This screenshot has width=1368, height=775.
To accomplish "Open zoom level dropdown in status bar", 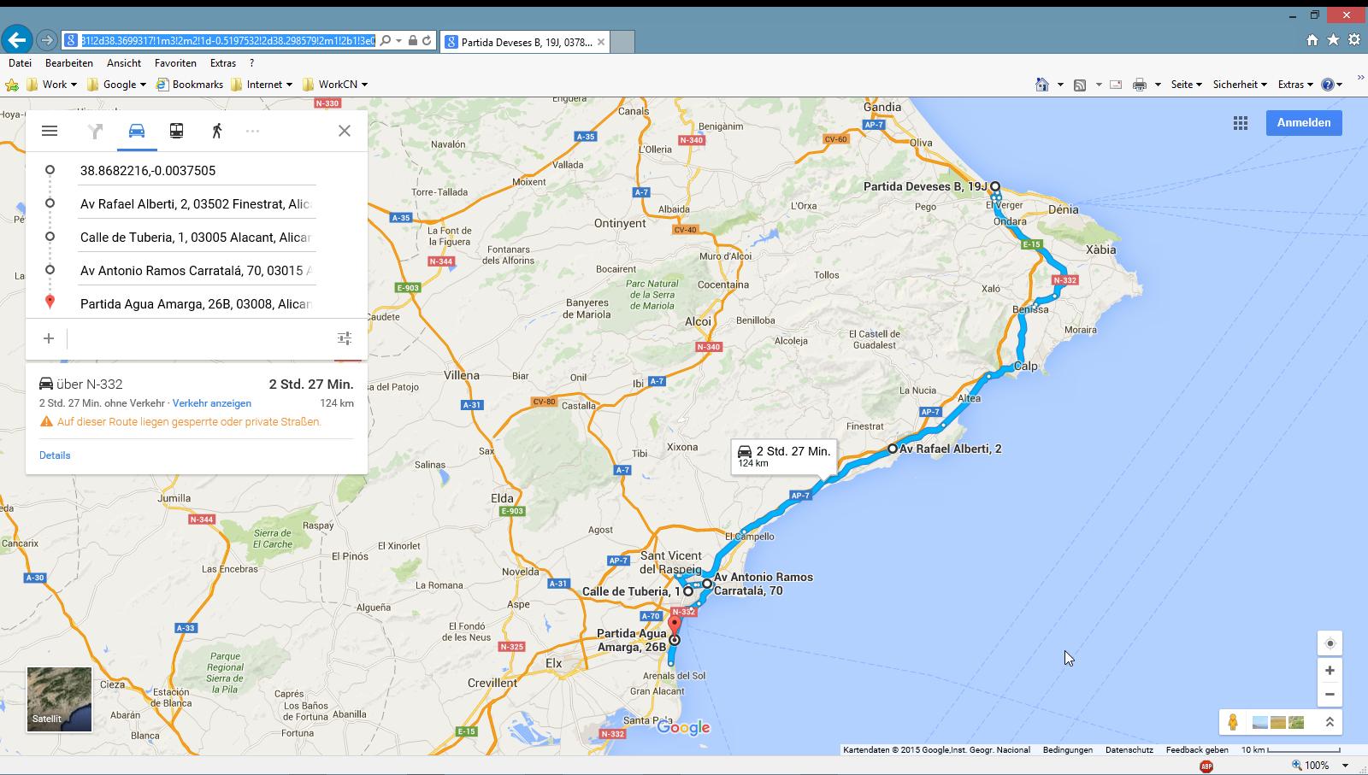I will pos(1345,766).
